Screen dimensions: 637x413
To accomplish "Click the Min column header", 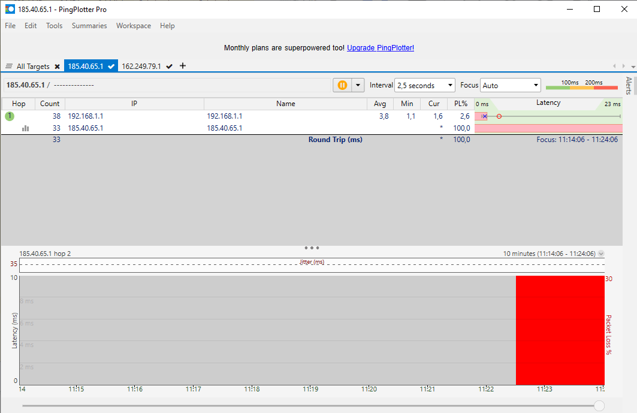I will point(407,104).
